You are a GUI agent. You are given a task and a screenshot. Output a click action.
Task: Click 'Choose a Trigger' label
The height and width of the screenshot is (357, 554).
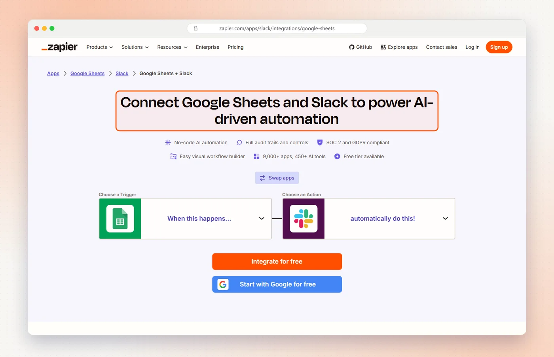118,195
